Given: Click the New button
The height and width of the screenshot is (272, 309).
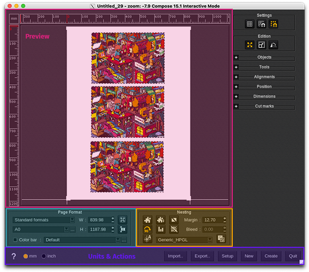Looking at the screenshot, I should [249, 256].
